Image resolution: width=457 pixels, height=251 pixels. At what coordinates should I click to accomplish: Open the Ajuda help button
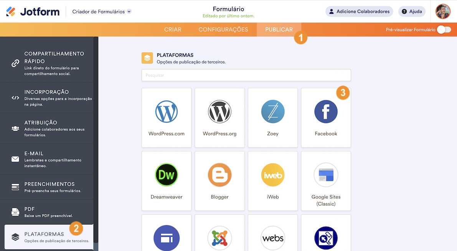click(x=412, y=12)
